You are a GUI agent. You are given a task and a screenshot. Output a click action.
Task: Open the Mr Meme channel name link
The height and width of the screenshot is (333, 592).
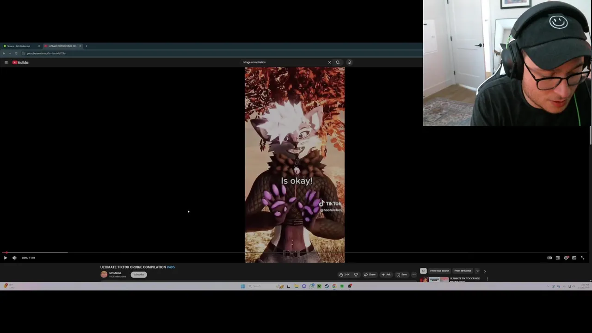coord(115,273)
